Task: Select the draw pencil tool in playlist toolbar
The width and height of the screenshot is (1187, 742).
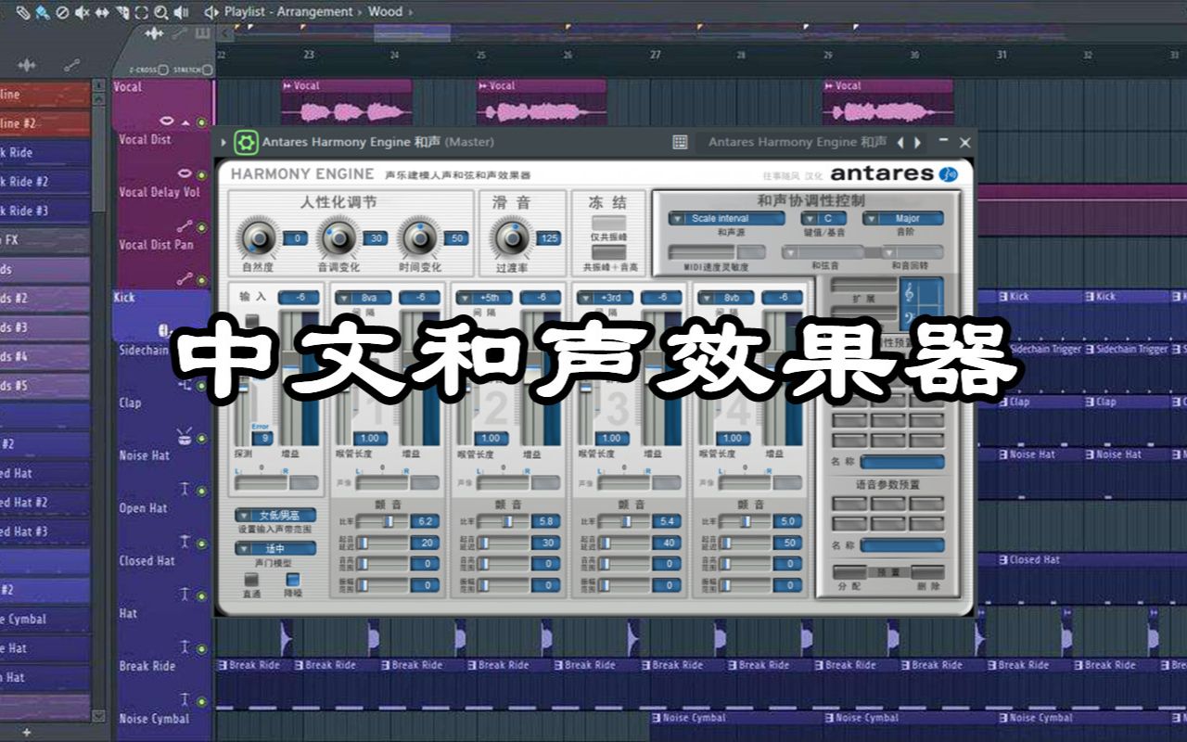Action: point(22,12)
